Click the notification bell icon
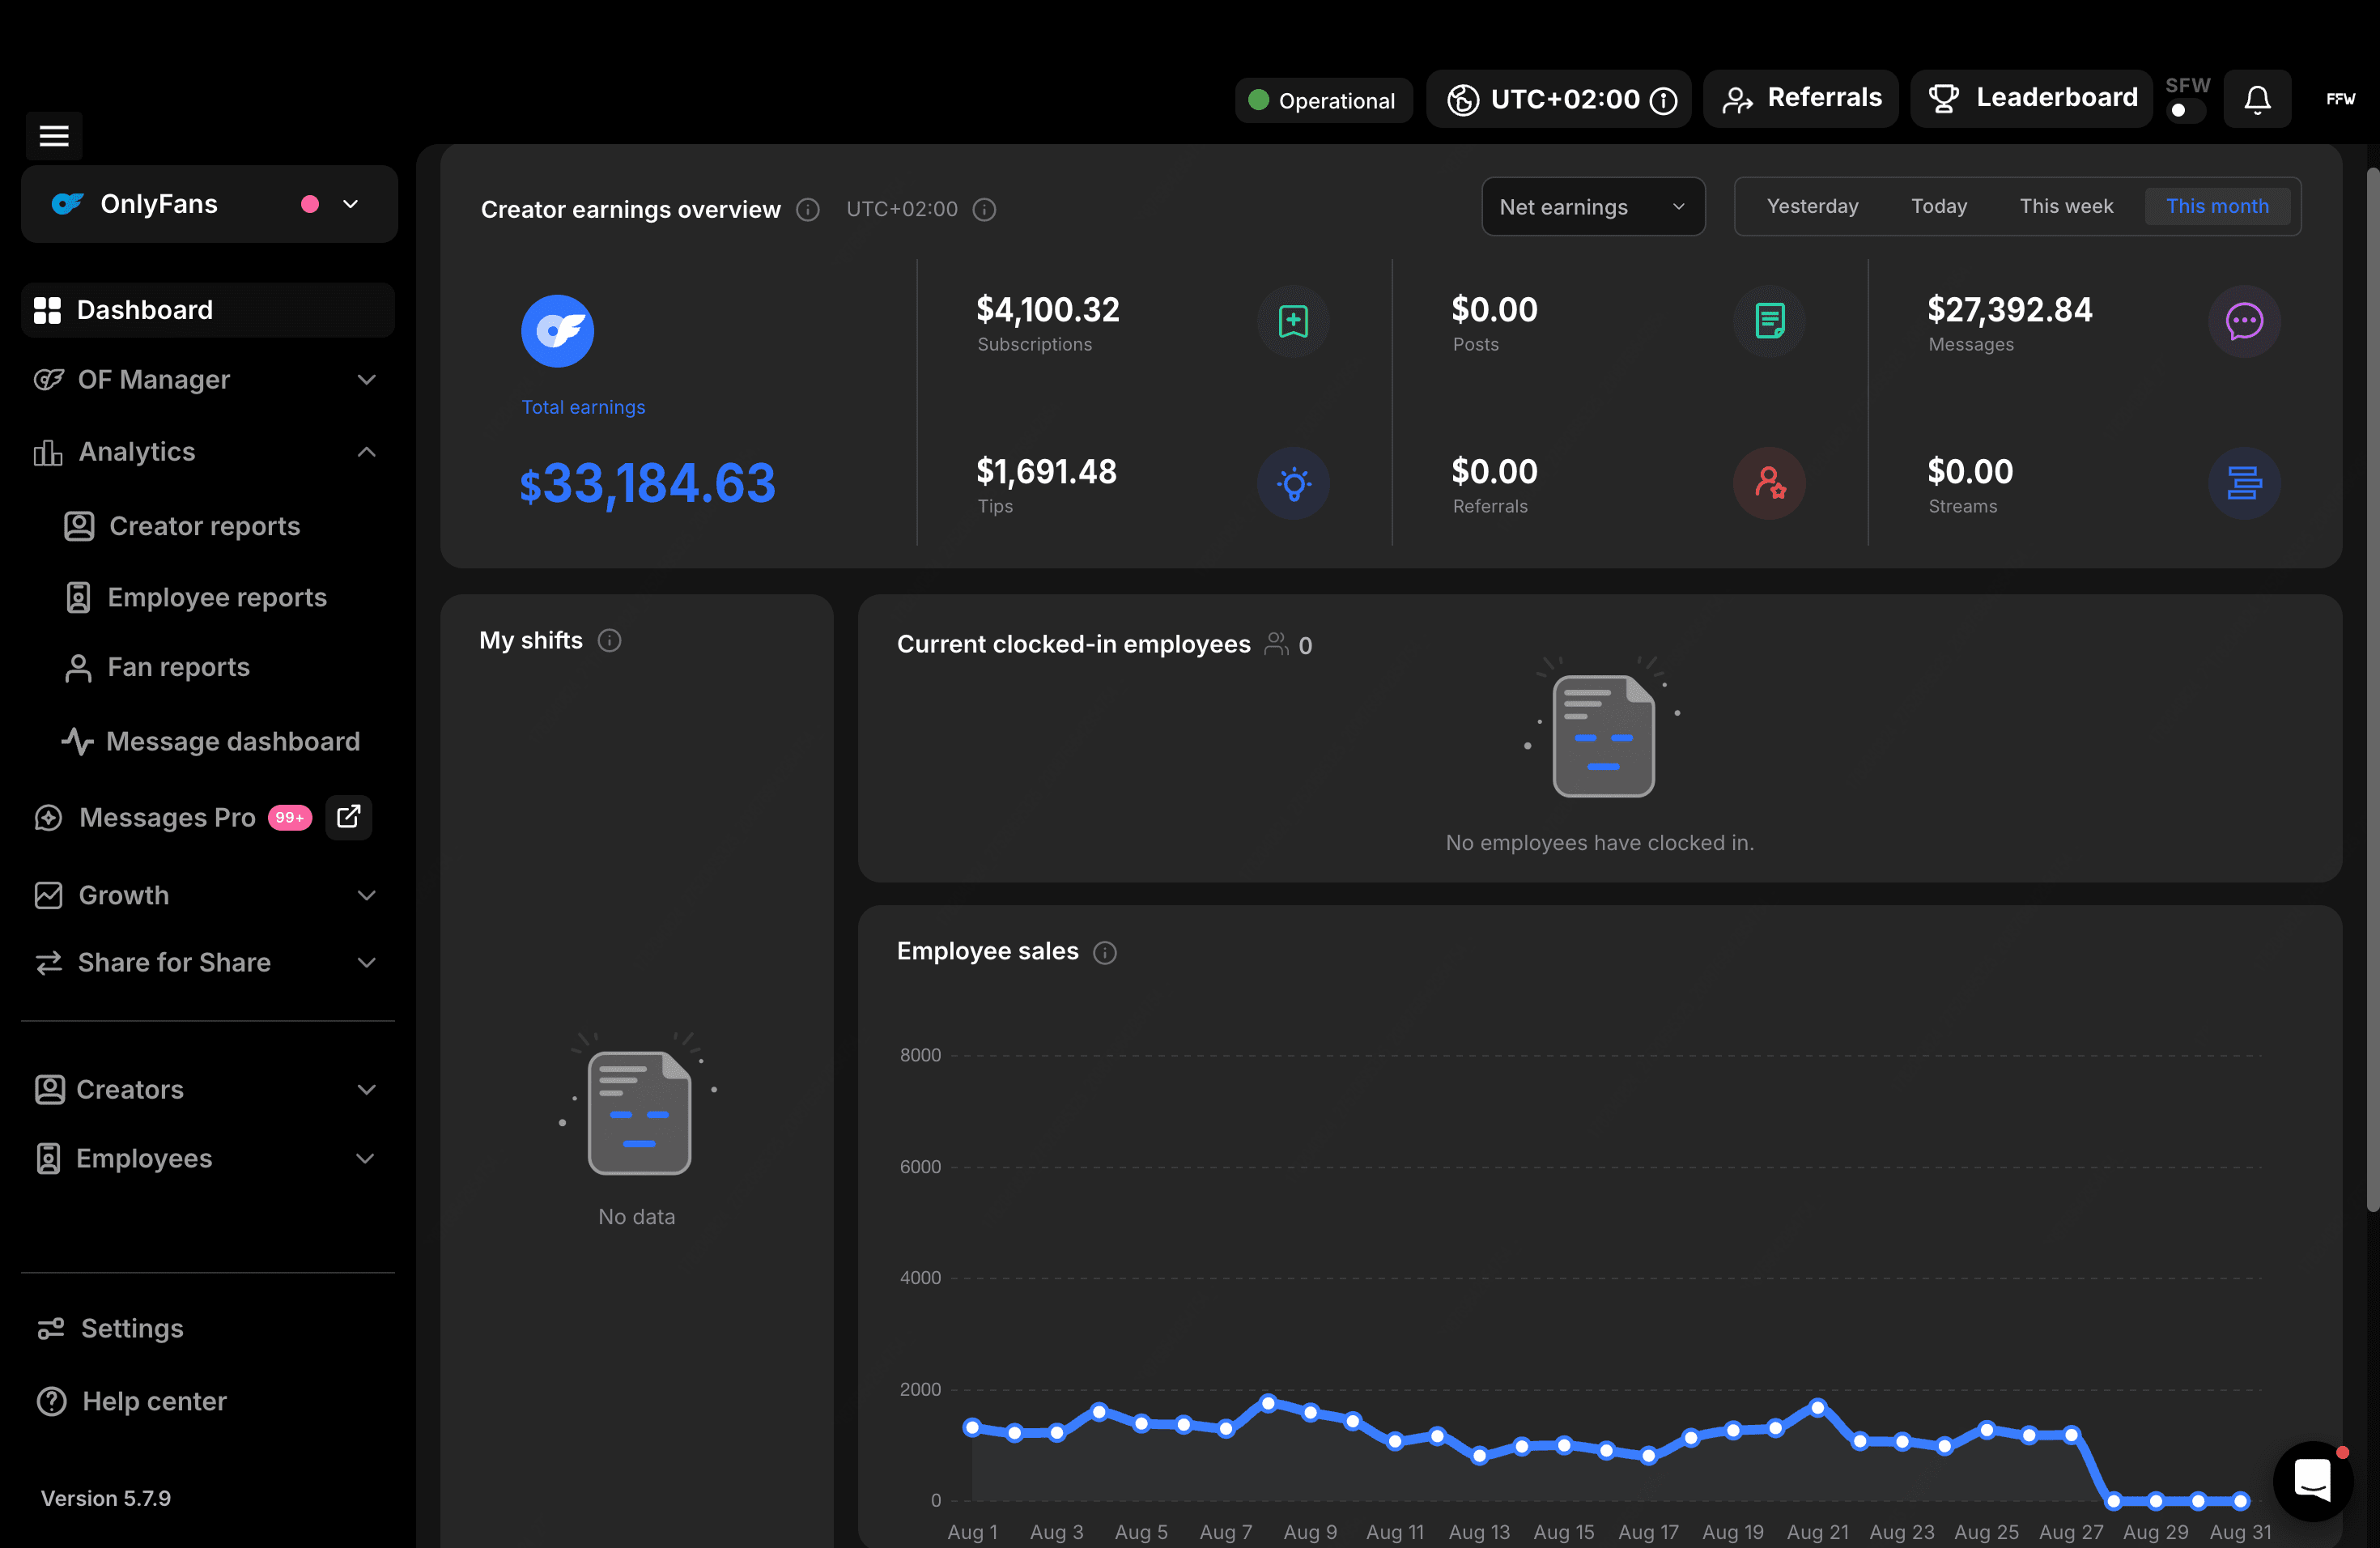 pos(2257,99)
